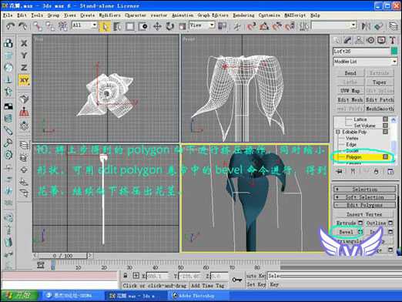Expand the Soft Selection rollout
The width and height of the screenshot is (402, 302).
tap(364, 197)
